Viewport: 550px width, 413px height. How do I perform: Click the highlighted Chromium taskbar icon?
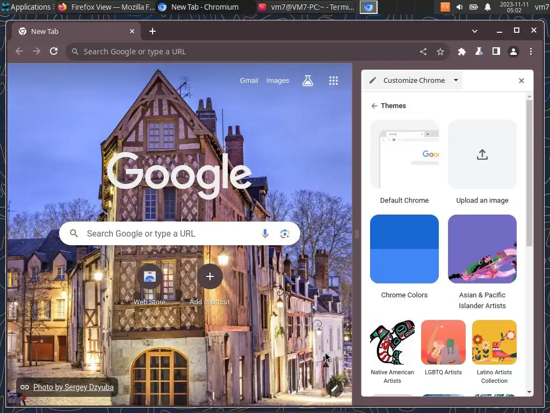tap(368, 7)
